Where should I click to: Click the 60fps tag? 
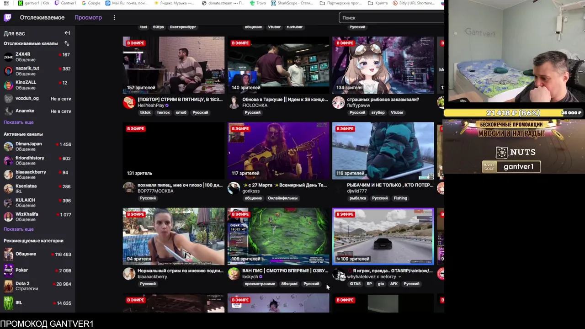click(159, 27)
